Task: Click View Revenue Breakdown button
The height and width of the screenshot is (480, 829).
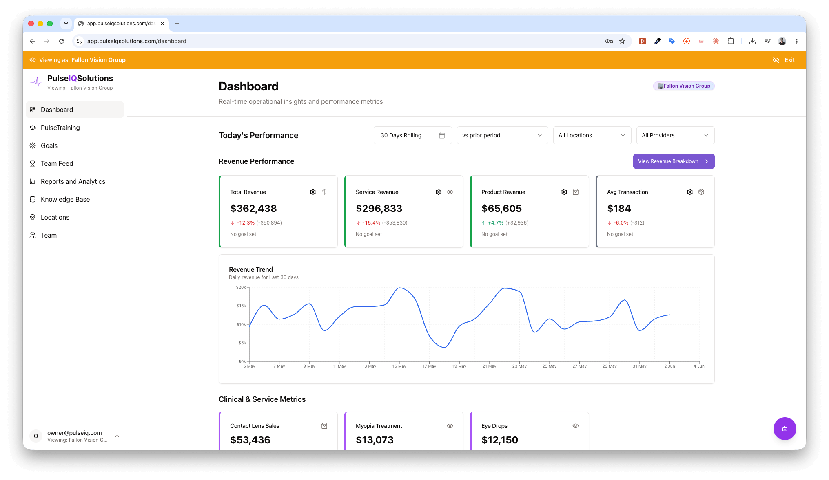Action: pos(674,161)
